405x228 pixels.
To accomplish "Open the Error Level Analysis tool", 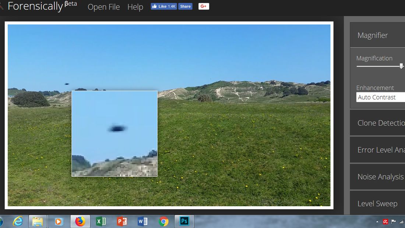I will coord(377,150).
